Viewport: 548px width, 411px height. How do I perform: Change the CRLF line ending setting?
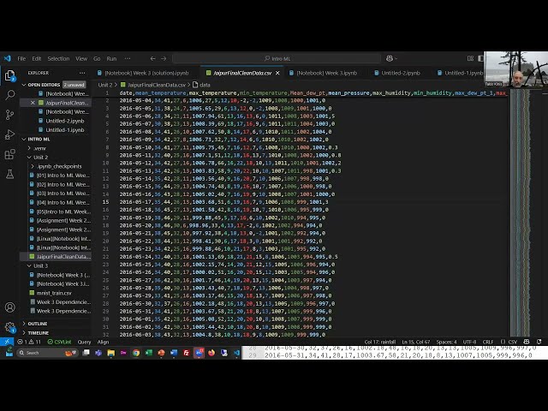coord(488,342)
